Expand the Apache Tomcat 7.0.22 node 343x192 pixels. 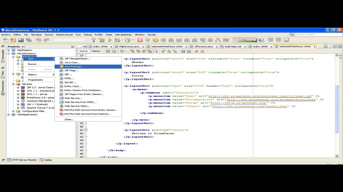pos(18,108)
